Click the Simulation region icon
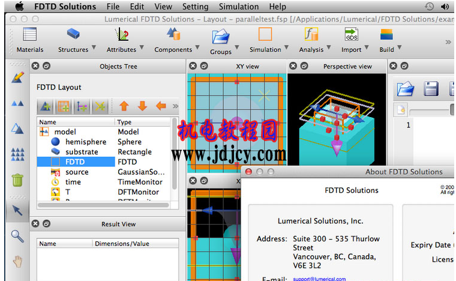The width and height of the screenshot is (456, 281). (x=265, y=34)
